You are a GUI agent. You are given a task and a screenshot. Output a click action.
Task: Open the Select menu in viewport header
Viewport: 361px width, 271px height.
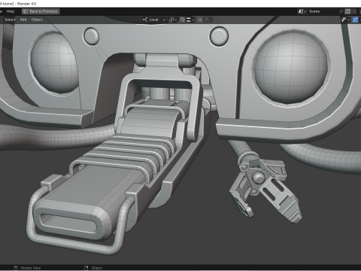10,20
